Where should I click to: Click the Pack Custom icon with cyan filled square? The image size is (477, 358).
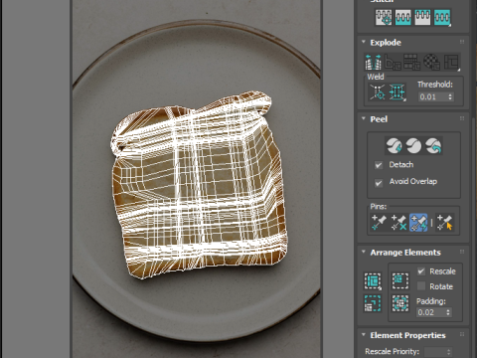pos(373,281)
